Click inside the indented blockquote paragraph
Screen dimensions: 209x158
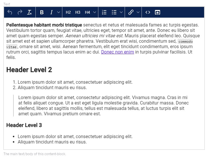click(x=103, y=106)
